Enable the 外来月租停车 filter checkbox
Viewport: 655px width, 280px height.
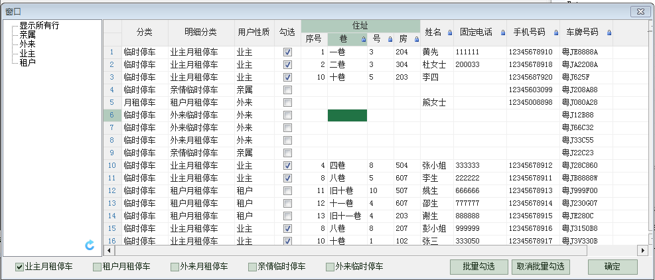tap(175, 267)
